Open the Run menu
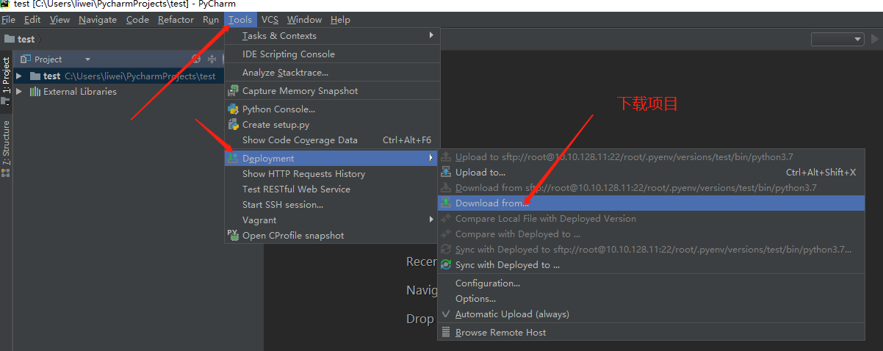Screen dimensions: 883x351 (211, 20)
